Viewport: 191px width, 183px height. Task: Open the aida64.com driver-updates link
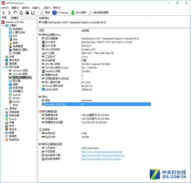click(101, 159)
